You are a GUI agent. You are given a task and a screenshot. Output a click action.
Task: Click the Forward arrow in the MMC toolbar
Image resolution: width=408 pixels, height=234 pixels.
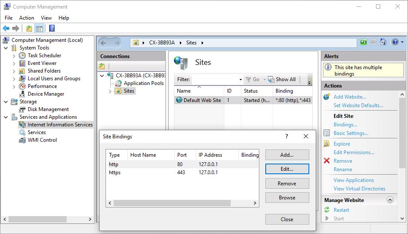tap(16, 28)
